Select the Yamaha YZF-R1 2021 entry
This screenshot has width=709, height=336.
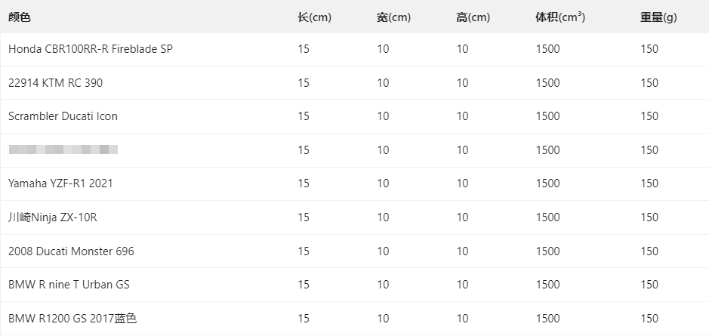pos(60,183)
